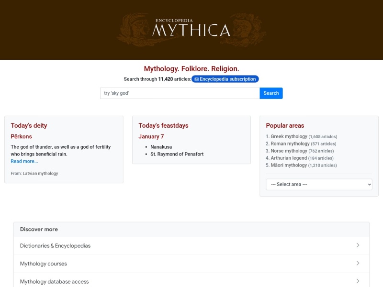Viewport: 383px width, 287px height.
Task: Open the Pērkons deity article
Action: [x=21, y=136]
